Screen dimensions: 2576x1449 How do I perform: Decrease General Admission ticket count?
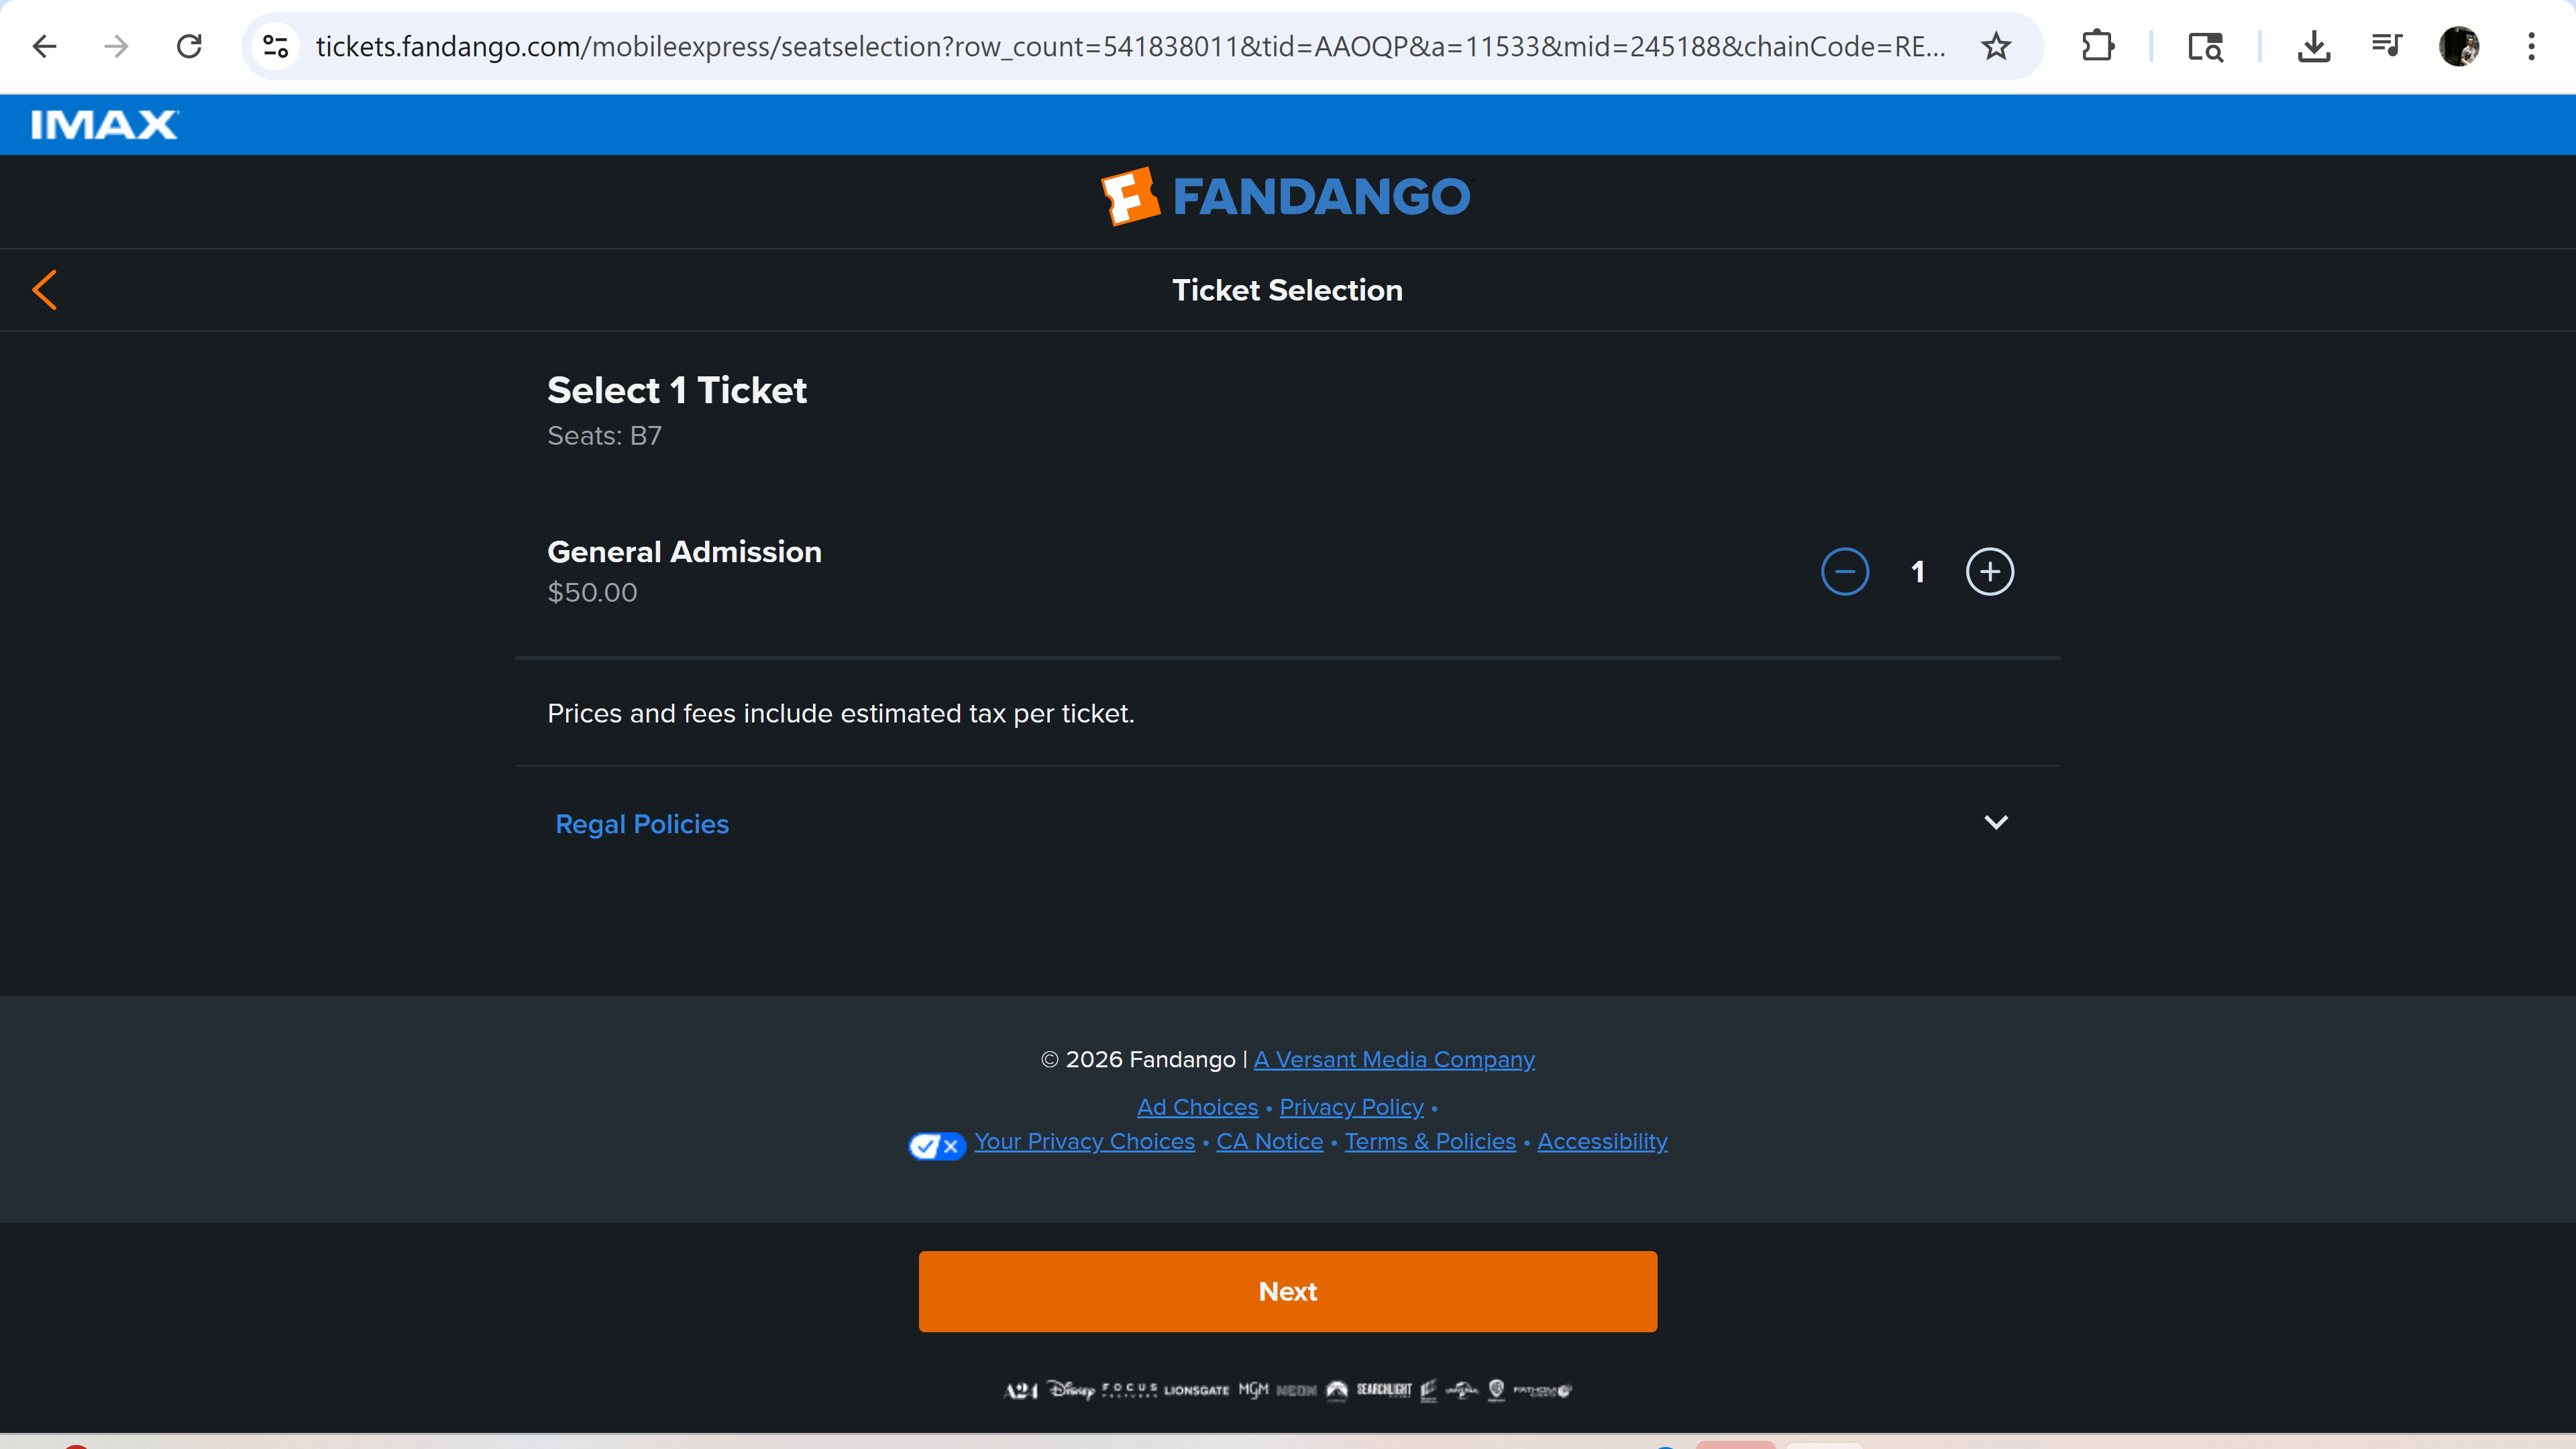(1844, 572)
